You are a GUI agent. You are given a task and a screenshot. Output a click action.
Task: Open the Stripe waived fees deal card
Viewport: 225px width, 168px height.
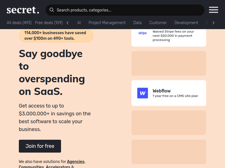[169, 38]
